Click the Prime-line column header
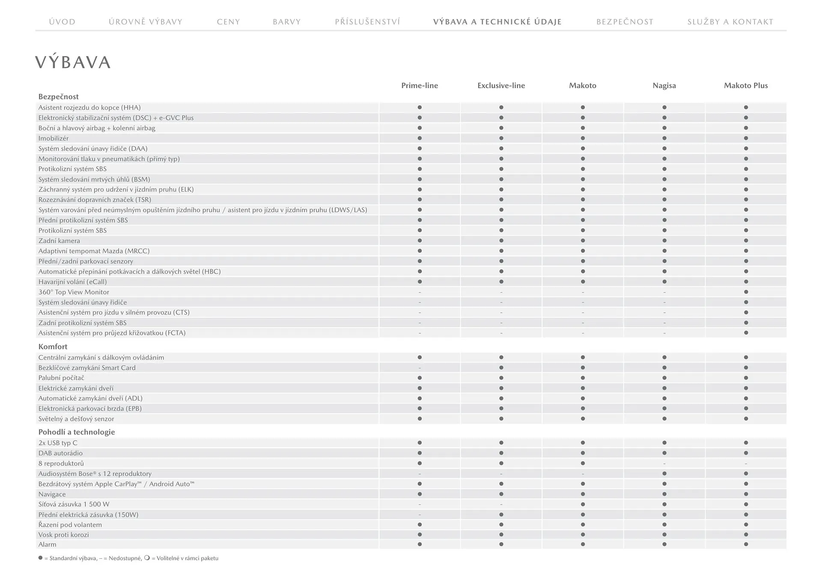Viewport: 822px width, 581px height. pos(420,86)
